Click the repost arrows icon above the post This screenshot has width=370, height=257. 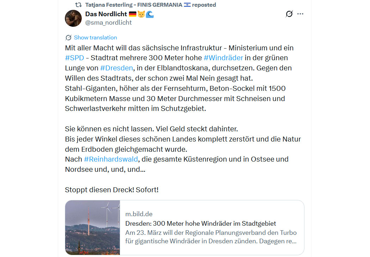[79, 5]
